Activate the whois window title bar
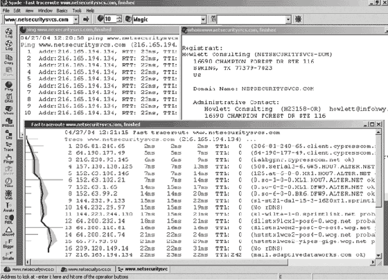 pos(285,30)
